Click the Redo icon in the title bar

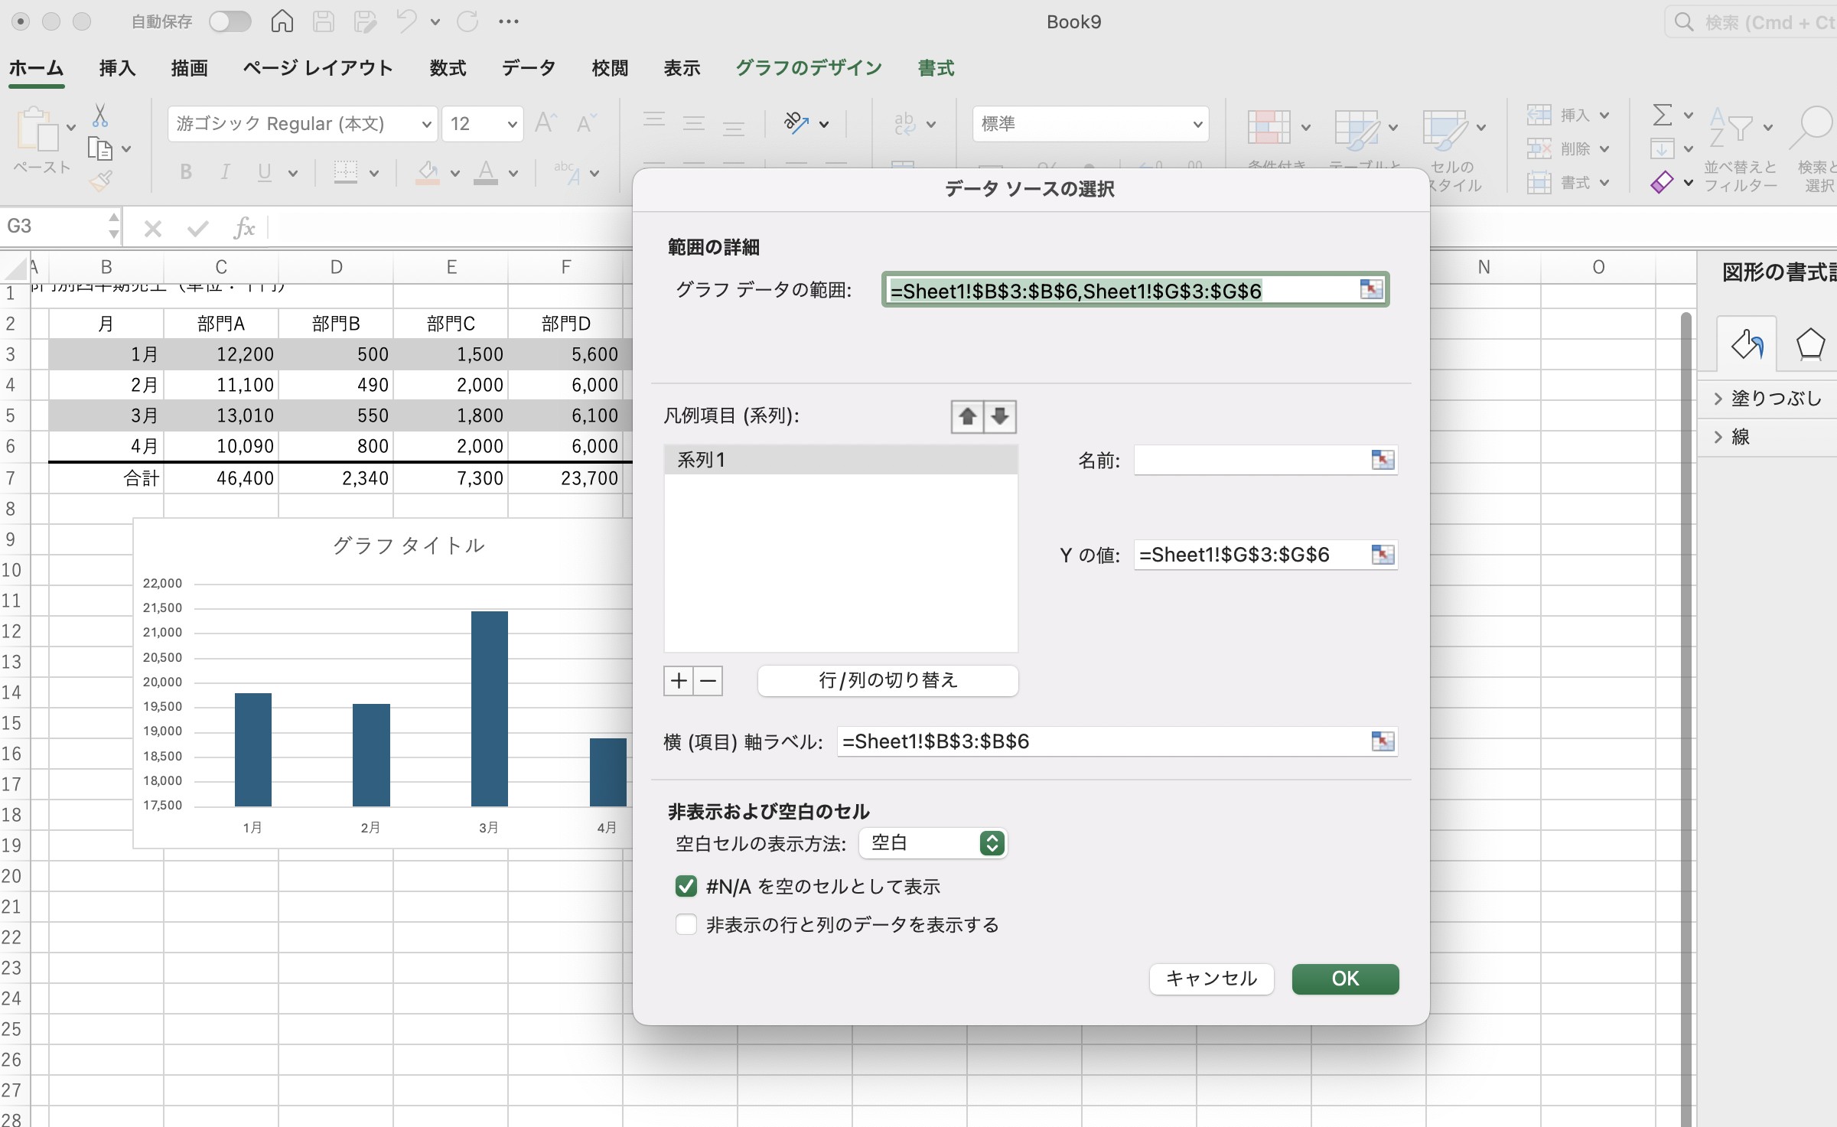pyautogui.click(x=467, y=21)
